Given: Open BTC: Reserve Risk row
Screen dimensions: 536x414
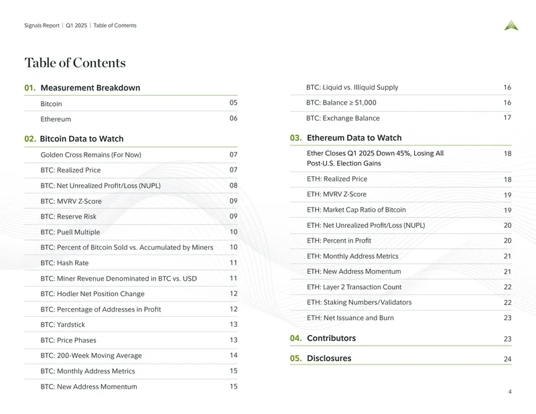Looking at the screenshot, I should (131, 216).
